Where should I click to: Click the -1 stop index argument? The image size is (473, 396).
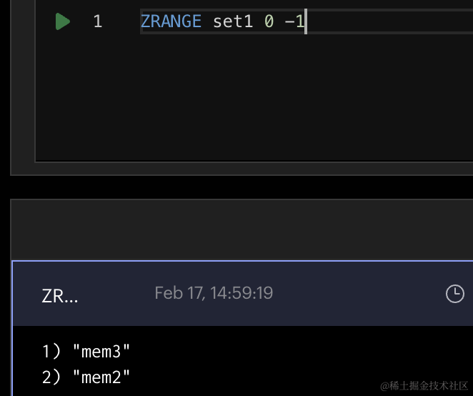tap(294, 21)
